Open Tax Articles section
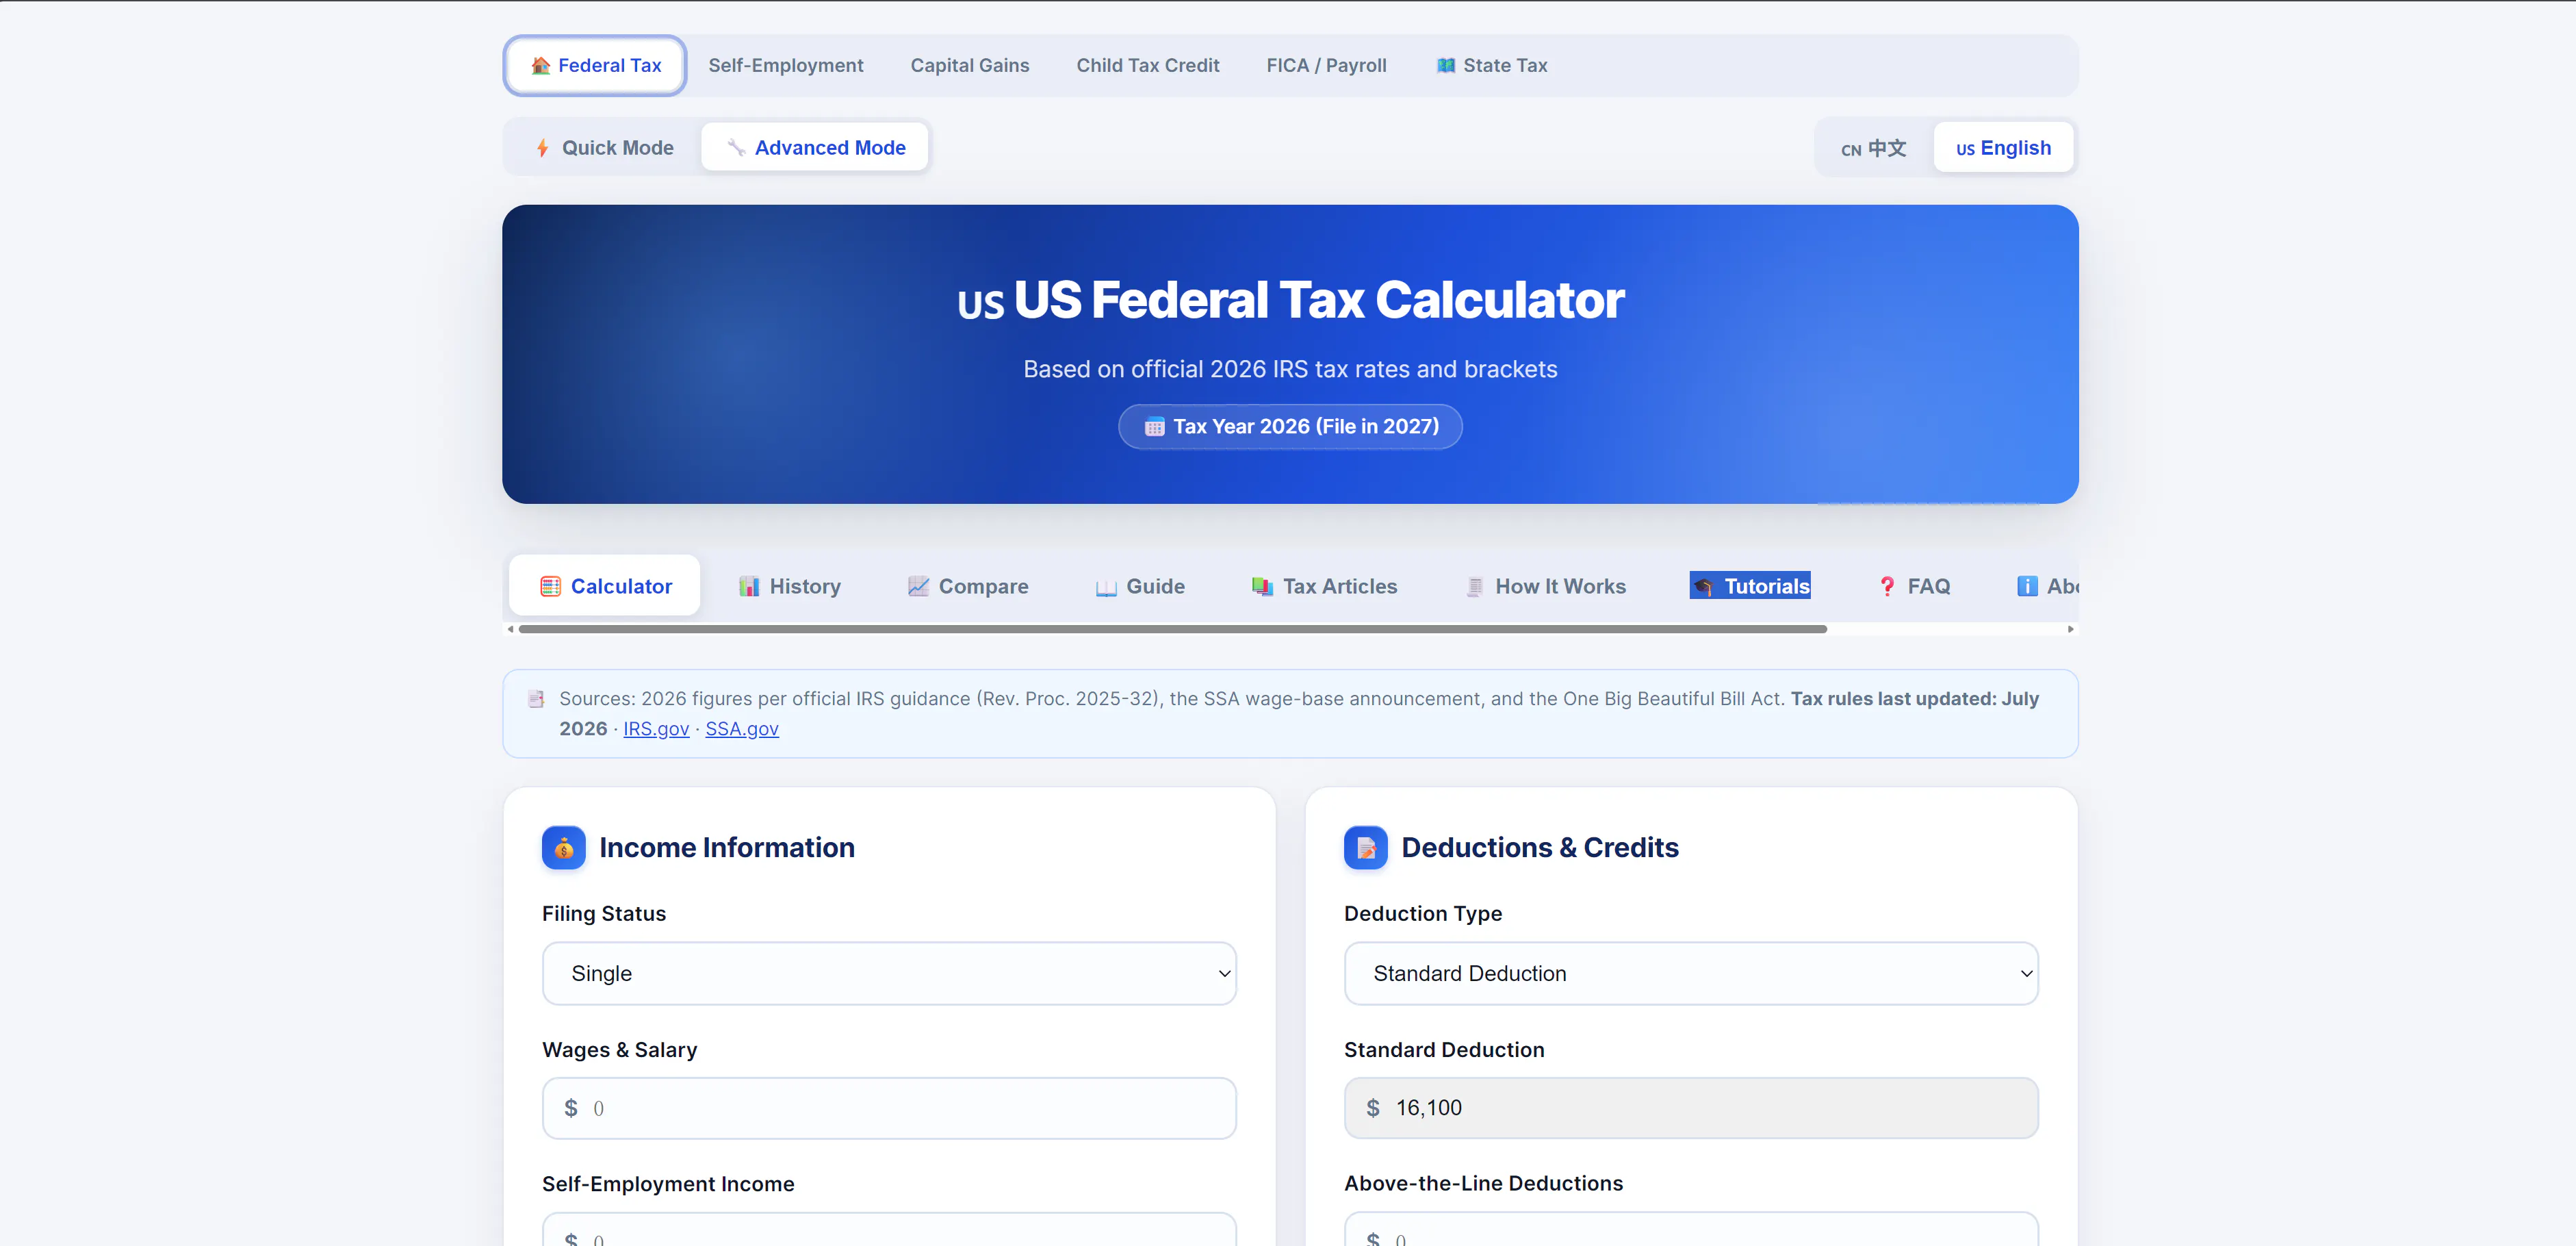This screenshot has height=1246, width=2576. tap(1324, 586)
